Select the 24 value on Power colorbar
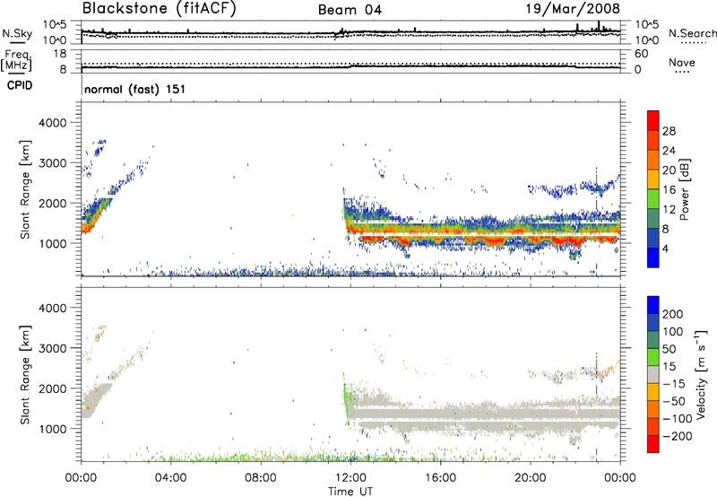Screen dimensions: 717x497 click(x=669, y=151)
